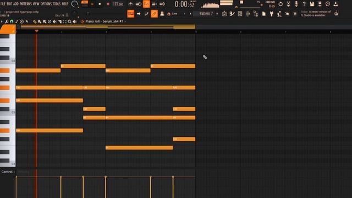352x198 pixels.
Task: Click the right-arrow step editing icon
Action: pyautogui.click(x=139, y=14)
